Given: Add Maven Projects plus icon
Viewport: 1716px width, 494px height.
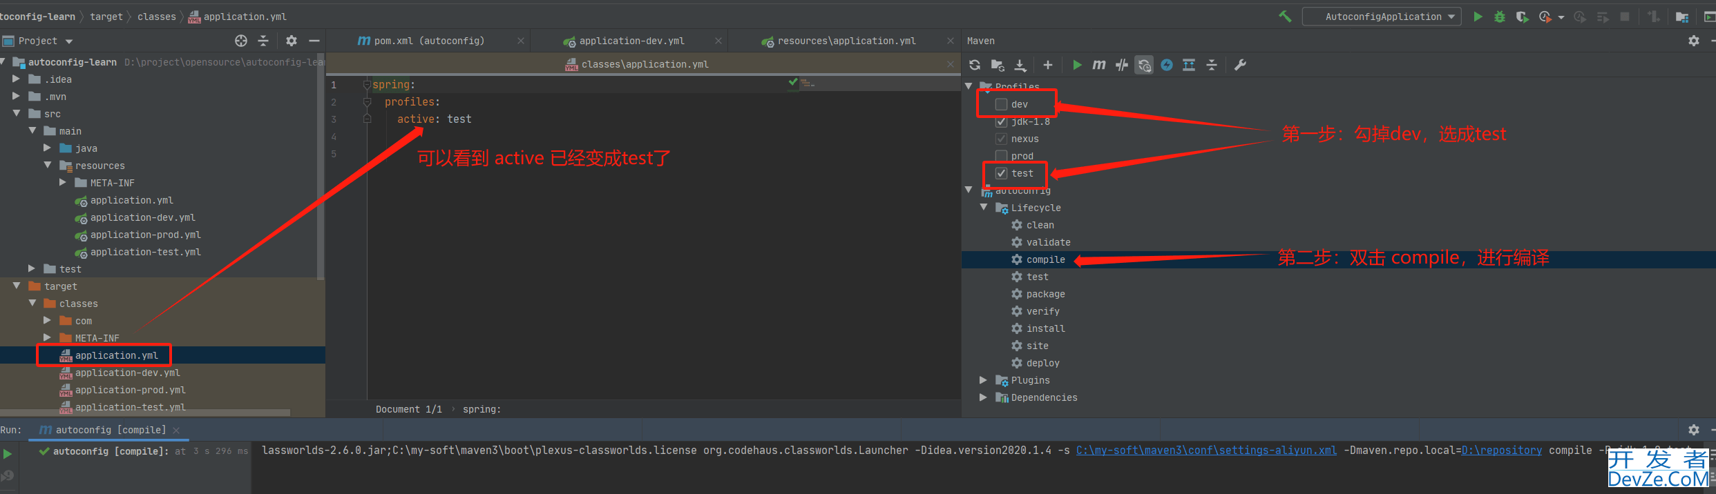Looking at the screenshot, I should pyautogui.click(x=1048, y=65).
